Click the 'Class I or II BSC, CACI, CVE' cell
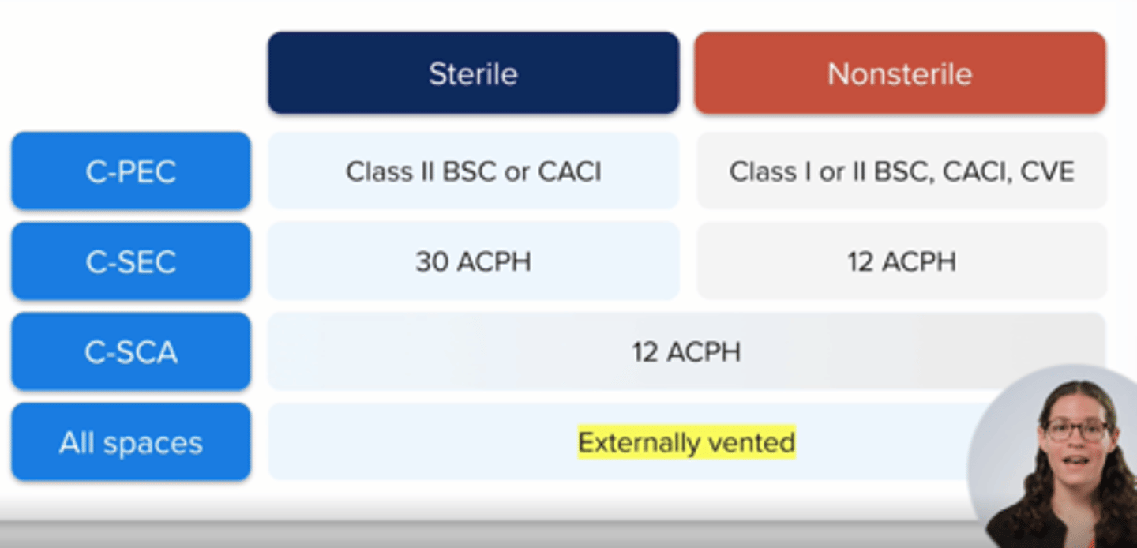The height and width of the screenshot is (548, 1137). pos(901,171)
